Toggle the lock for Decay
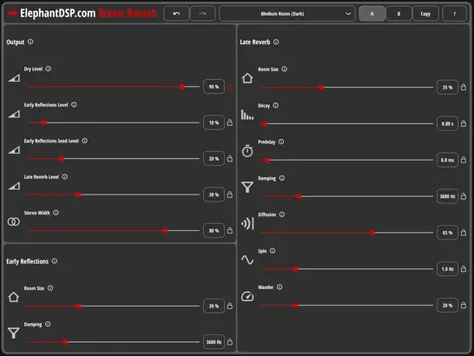 [464, 123]
